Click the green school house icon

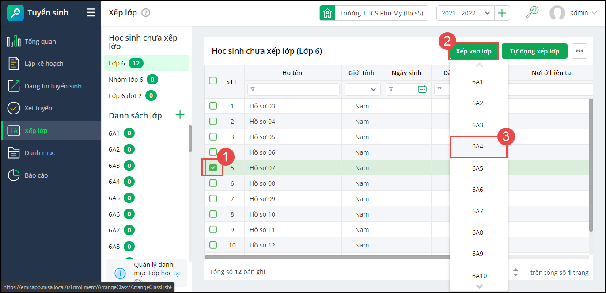327,13
